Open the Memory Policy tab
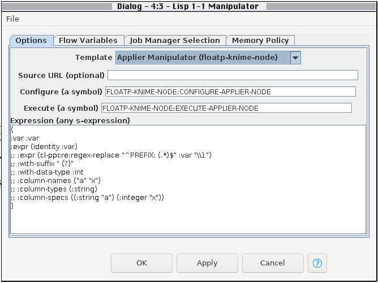Viewport: 378px width, 283px height. [x=260, y=41]
